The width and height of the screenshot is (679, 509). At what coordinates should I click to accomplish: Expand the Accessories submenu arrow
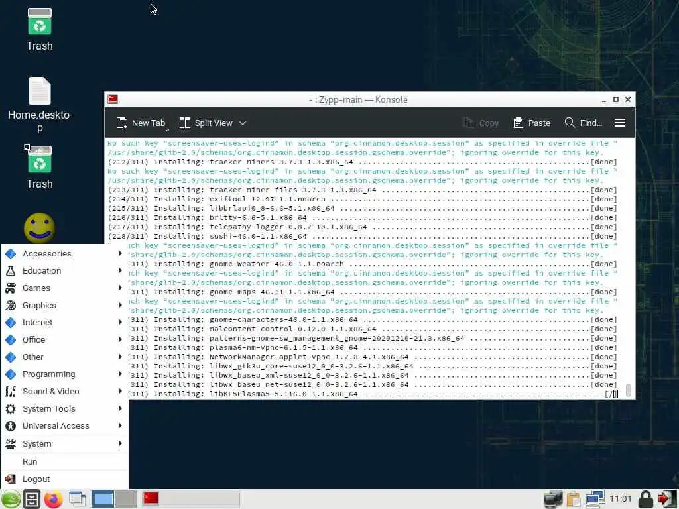[120, 253]
